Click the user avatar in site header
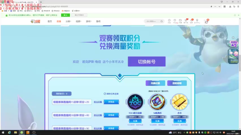Image resolution: width=241 pixels, height=135 pixels. pos(206,21)
